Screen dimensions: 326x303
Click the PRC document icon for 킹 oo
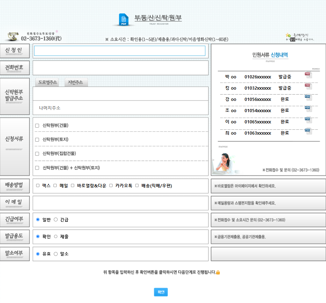pyautogui.click(x=308, y=86)
